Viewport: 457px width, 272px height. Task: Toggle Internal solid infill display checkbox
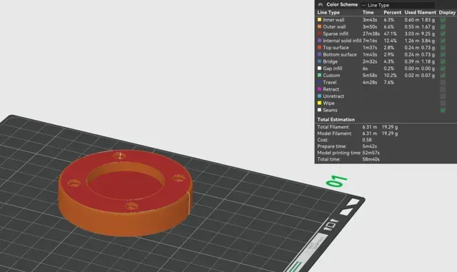click(x=443, y=41)
